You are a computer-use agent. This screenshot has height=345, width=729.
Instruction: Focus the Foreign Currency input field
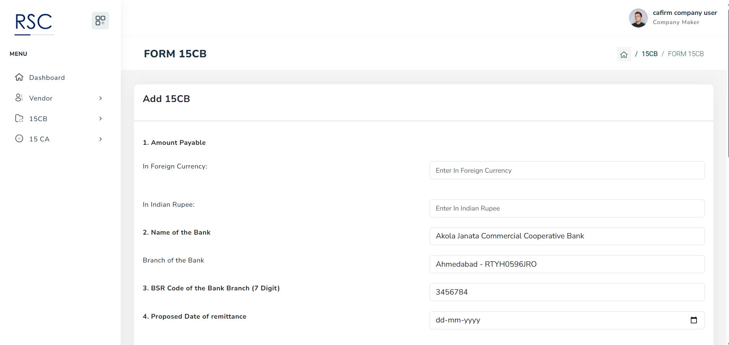[x=567, y=170]
